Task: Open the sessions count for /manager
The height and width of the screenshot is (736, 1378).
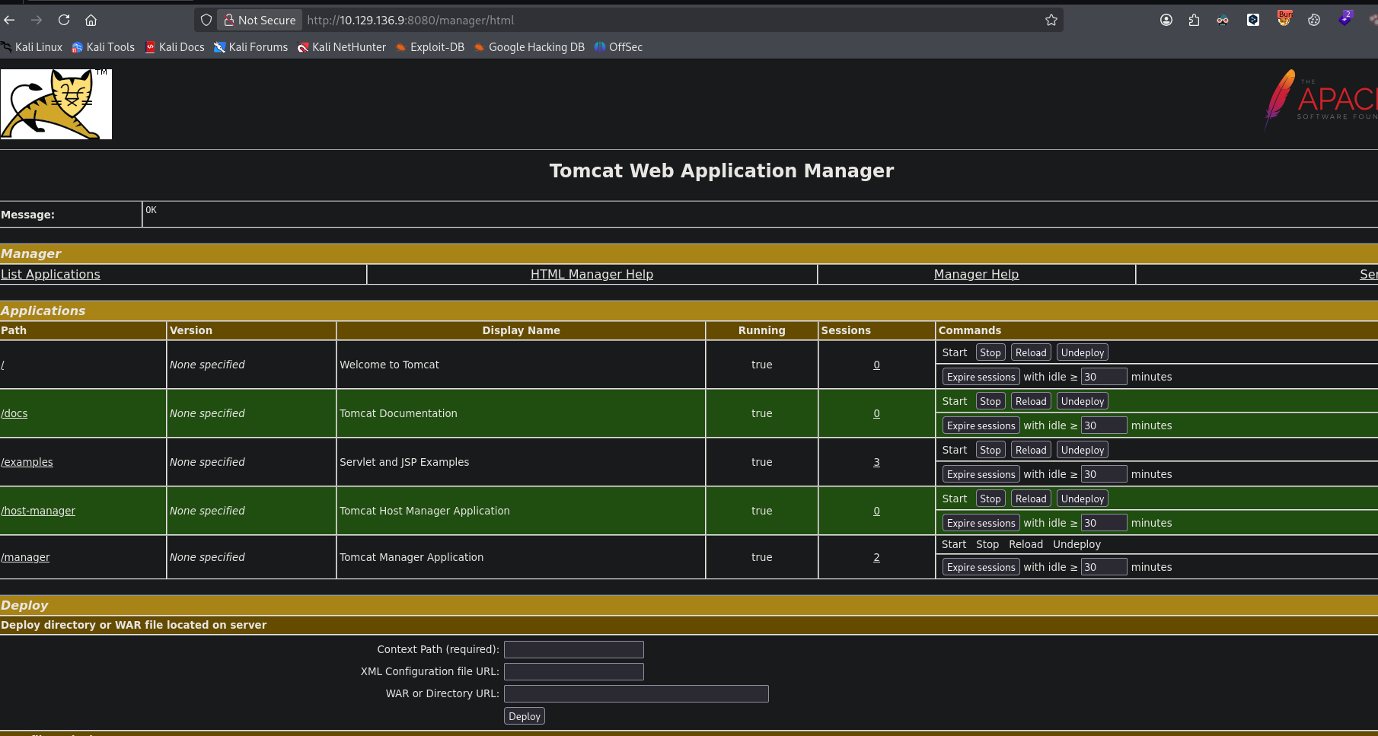Action: click(x=876, y=557)
